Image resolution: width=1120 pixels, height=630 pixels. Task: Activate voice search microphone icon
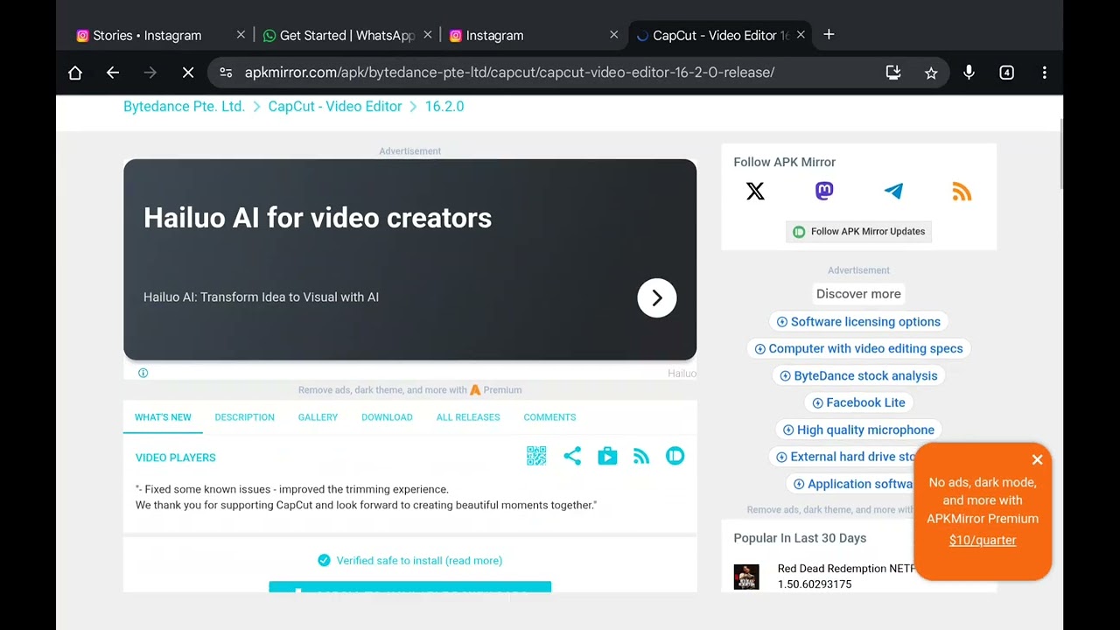(969, 73)
